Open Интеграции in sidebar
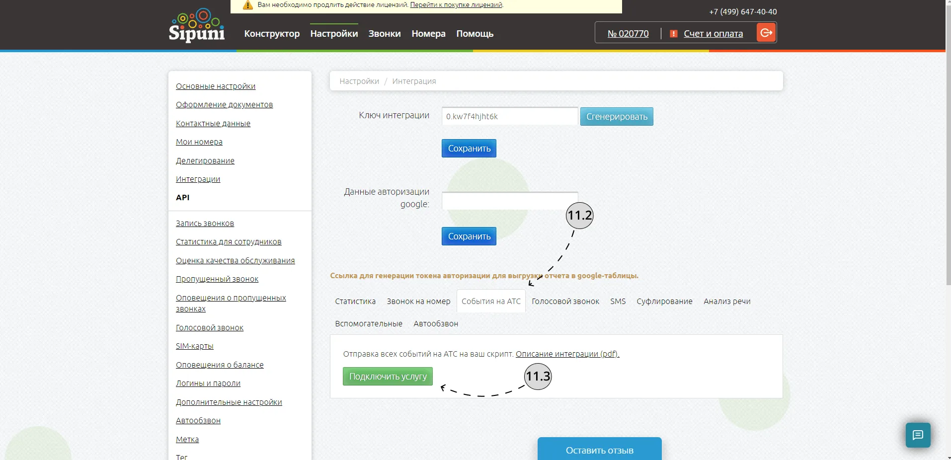951x460 pixels. (198, 179)
